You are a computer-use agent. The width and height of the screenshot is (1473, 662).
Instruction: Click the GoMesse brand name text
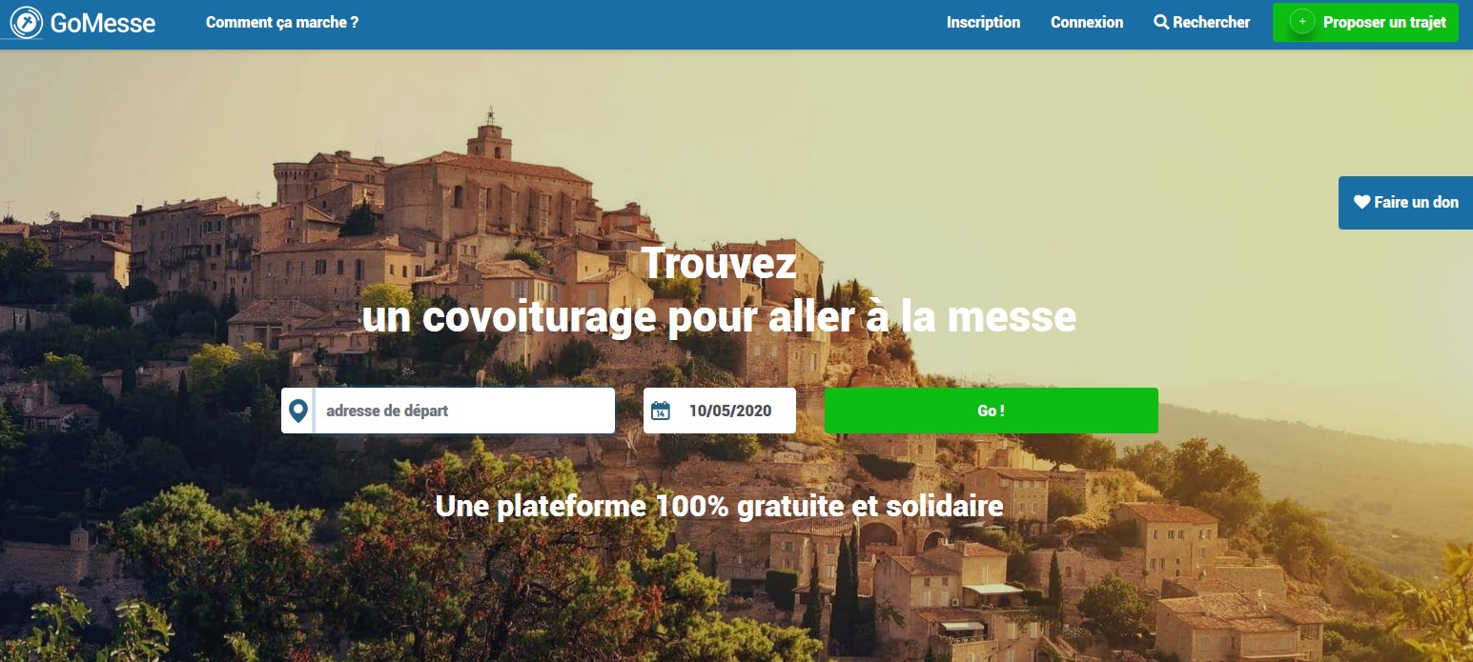(x=103, y=23)
